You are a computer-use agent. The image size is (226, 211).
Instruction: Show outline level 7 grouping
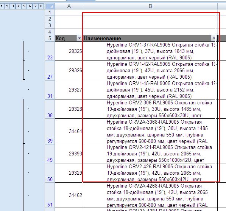coord(36,6)
